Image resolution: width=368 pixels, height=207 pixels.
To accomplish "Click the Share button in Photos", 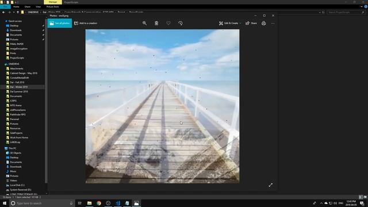I will pos(251,23).
